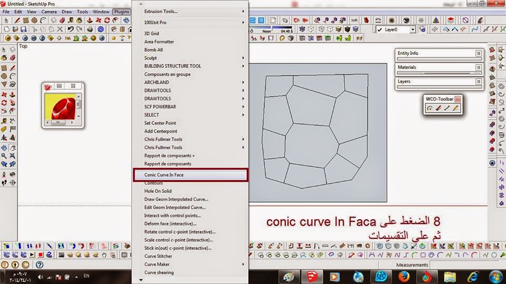This screenshot has width=506, height=284.
Task: Expand BUILDING STRUCTURE TOOL submenu
Action: [x=190, y=66]
